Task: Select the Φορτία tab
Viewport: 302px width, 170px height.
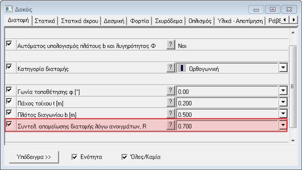Action: [140, 21]
